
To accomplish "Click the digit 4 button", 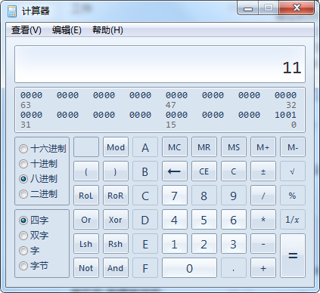I will 175,220.
